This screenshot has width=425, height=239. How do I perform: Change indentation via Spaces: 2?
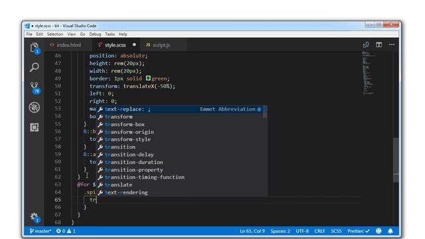click(280, 231)
